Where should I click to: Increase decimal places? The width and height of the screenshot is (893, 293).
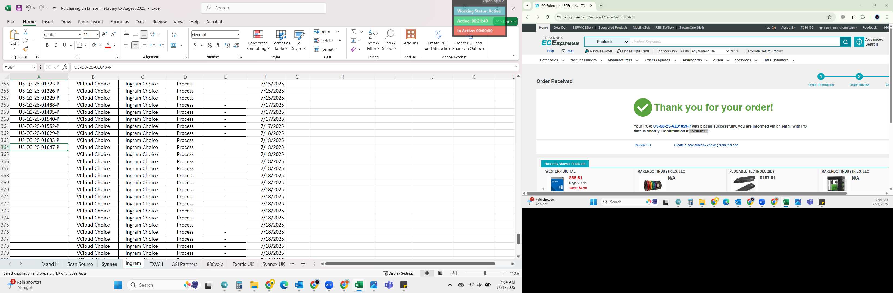click(227, 45)
